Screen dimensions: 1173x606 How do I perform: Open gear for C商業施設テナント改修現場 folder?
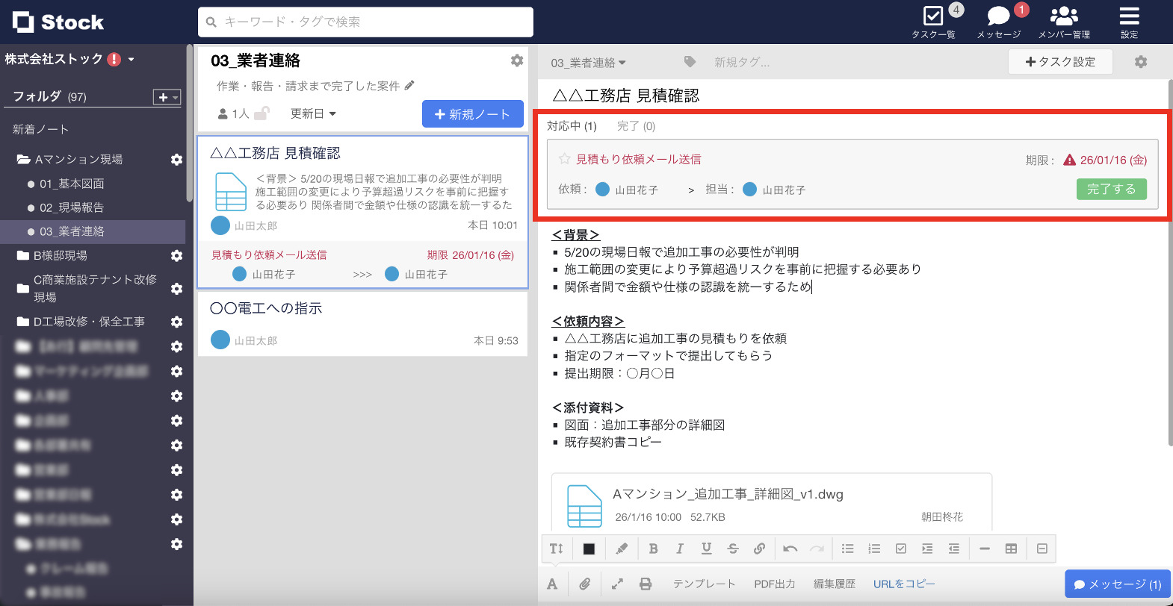click(x=176, y=289)
